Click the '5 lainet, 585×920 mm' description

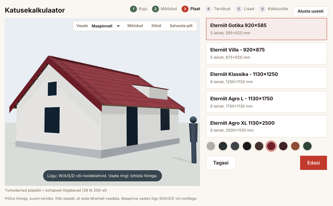[230, 33]
